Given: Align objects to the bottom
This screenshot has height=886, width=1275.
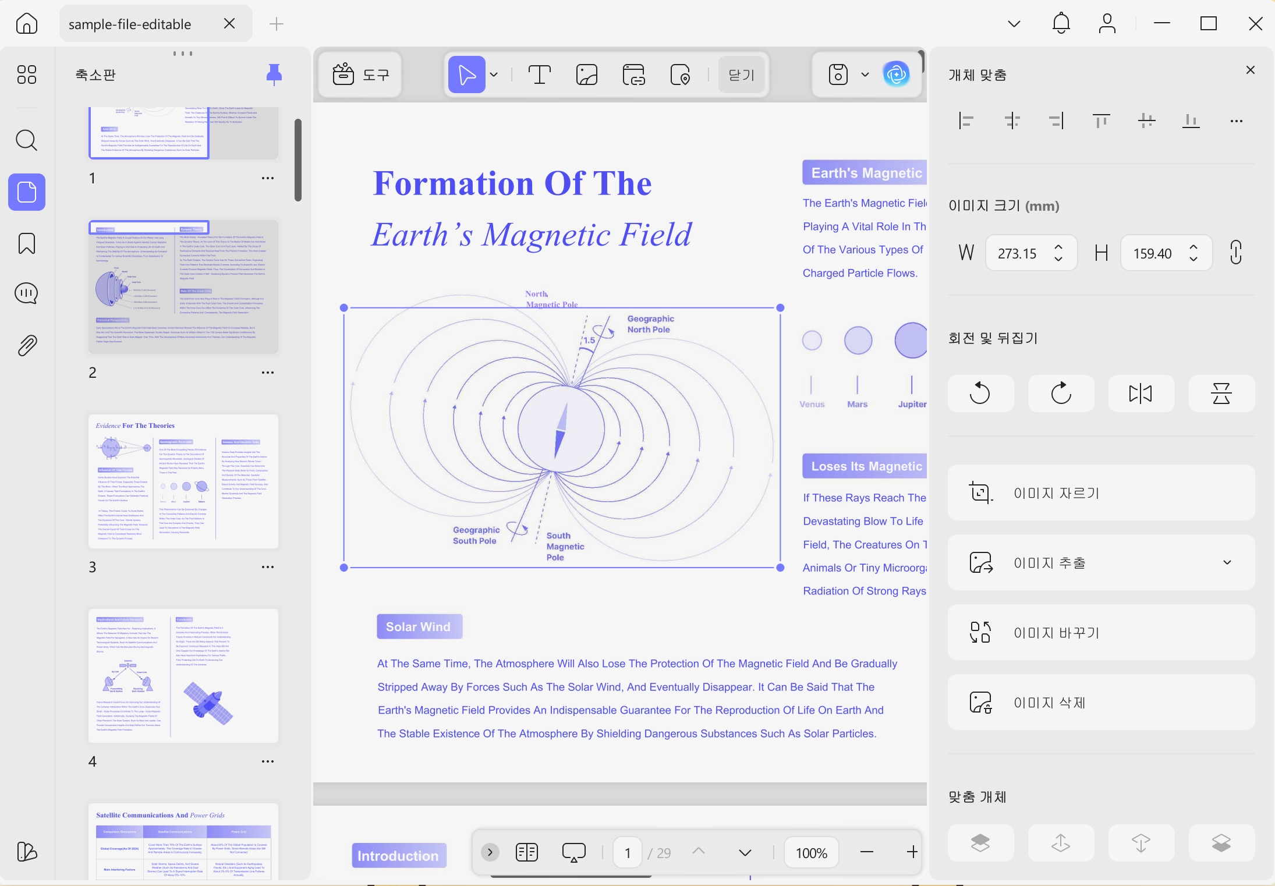Looking at the screenshot, I should [x=1191, y=121].
